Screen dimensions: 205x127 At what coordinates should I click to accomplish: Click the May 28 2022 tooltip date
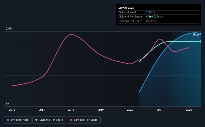[126, 8]
